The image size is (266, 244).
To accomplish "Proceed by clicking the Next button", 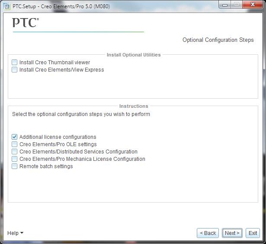I will (232, 233).
